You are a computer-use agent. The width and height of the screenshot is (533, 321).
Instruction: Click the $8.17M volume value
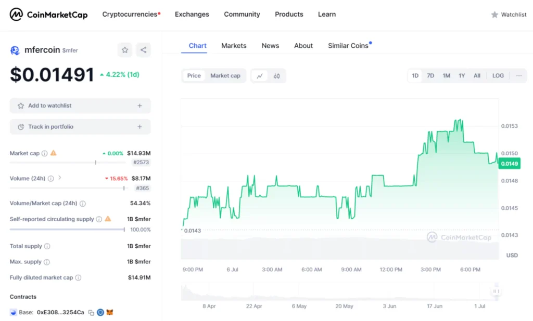tap(141, 179)
